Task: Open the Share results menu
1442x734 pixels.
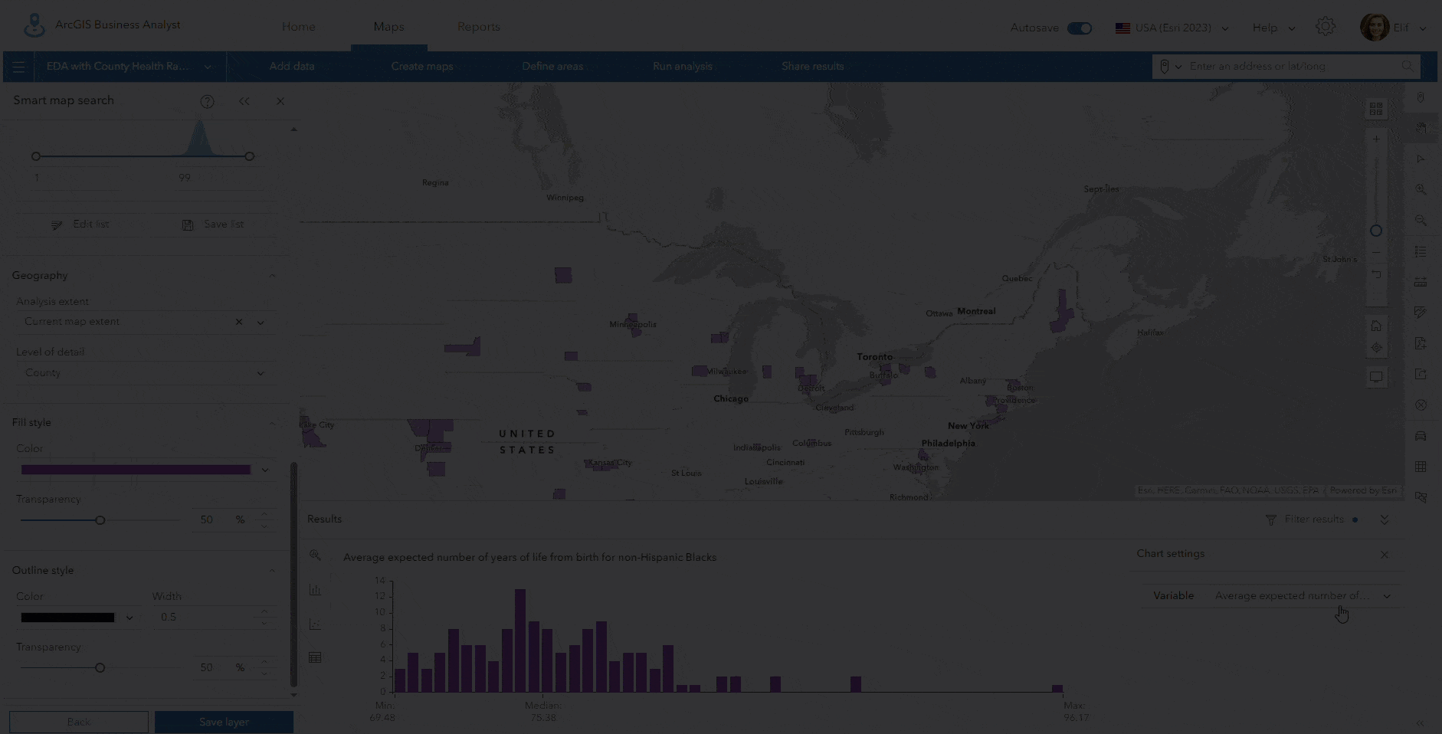Action: pos(813,67)
